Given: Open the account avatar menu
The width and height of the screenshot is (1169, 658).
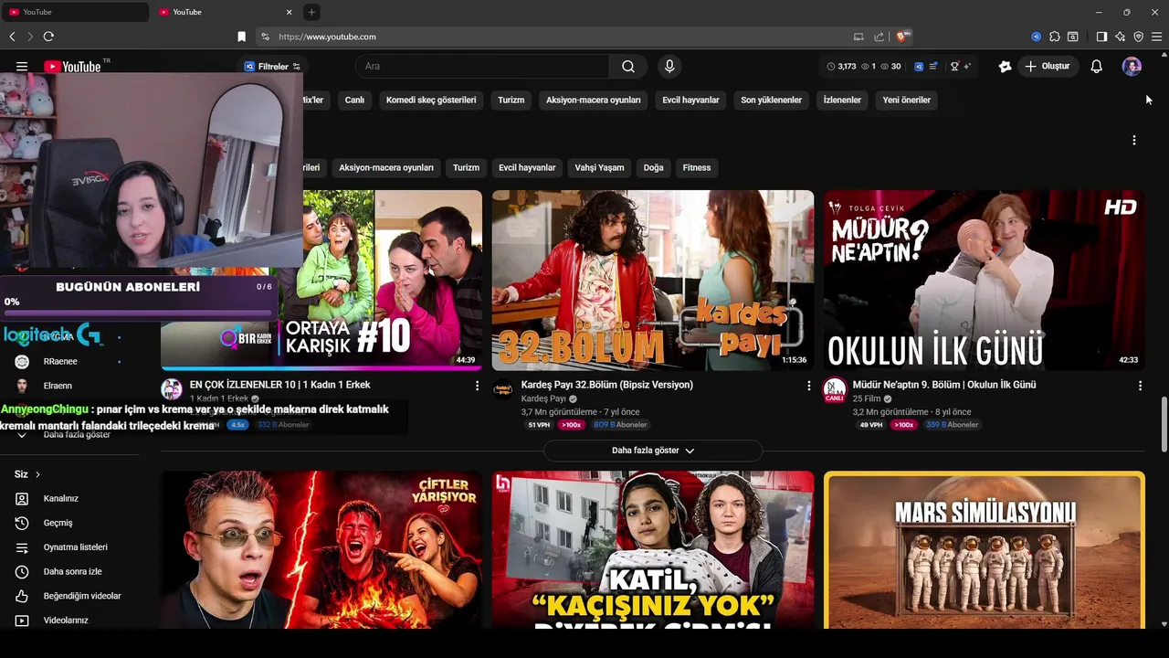Looking at the screenshot, I should (1132, 67).
